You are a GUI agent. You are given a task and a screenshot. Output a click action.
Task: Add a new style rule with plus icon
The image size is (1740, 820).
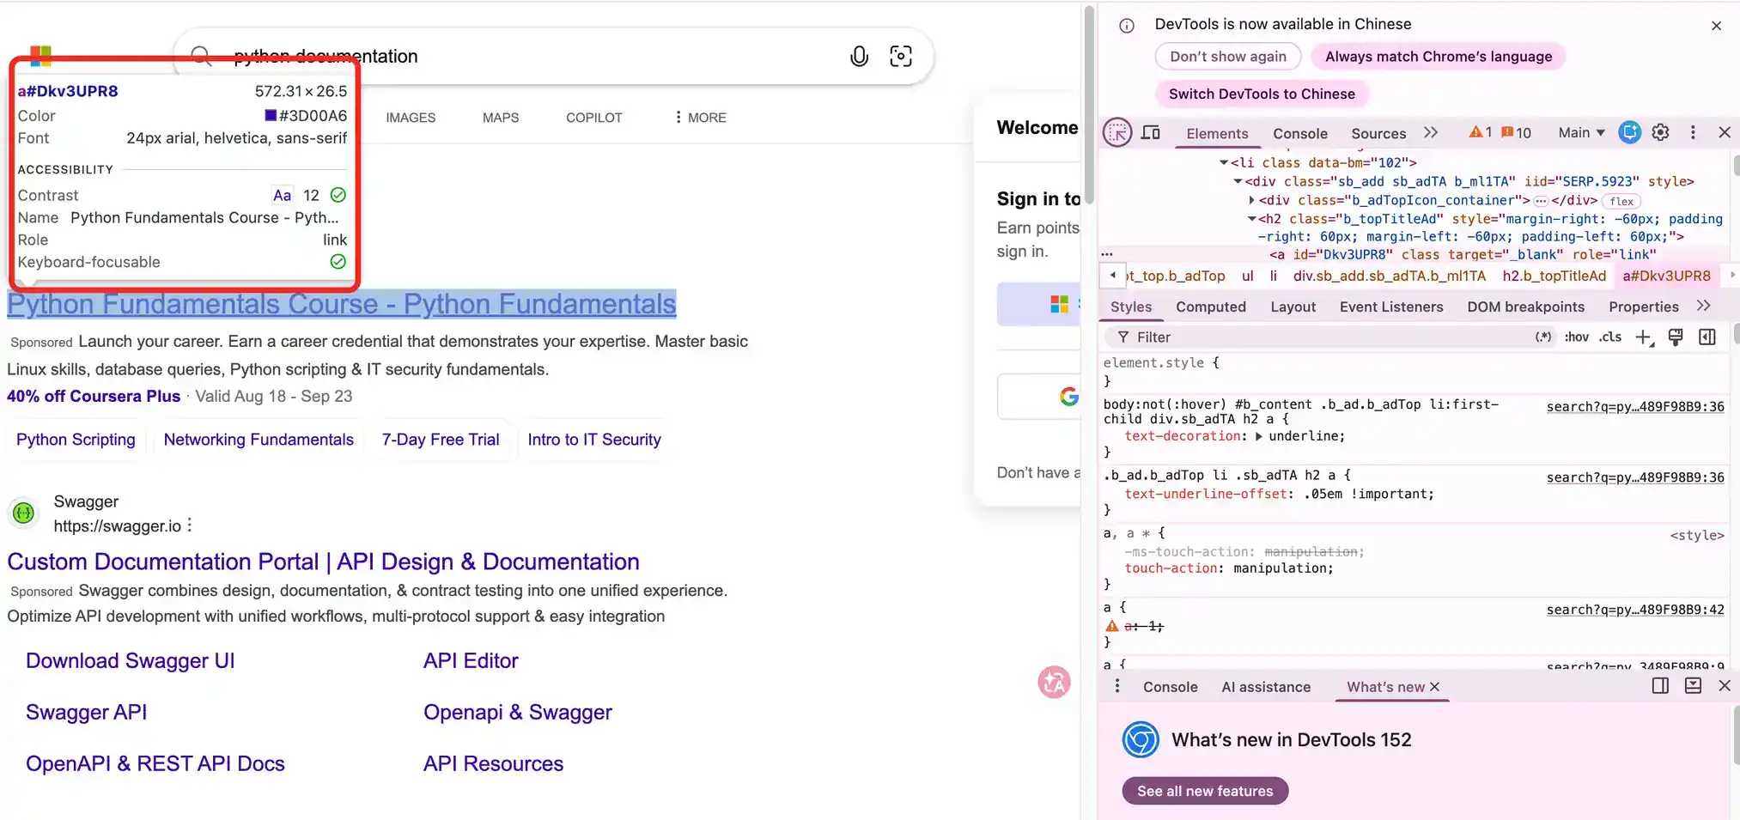[1644, 337]
